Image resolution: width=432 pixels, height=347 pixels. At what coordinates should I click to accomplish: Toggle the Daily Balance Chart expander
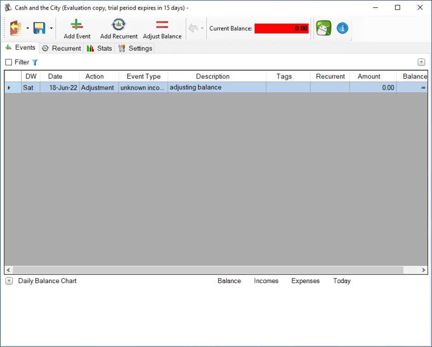click(x=9, y=281)
